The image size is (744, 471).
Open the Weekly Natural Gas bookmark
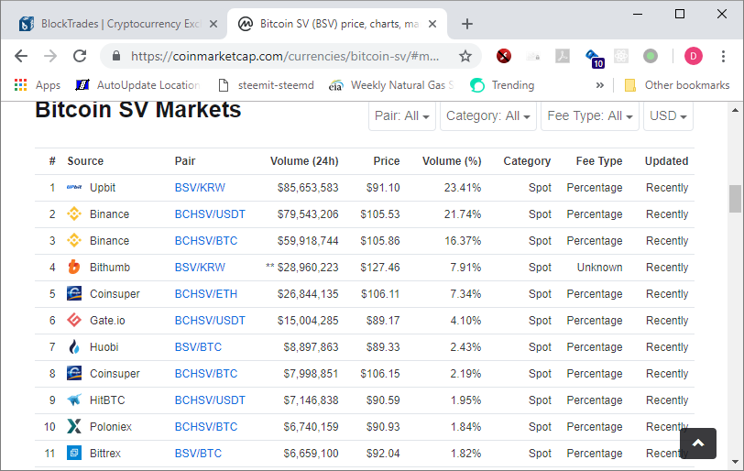click(391, 85)
